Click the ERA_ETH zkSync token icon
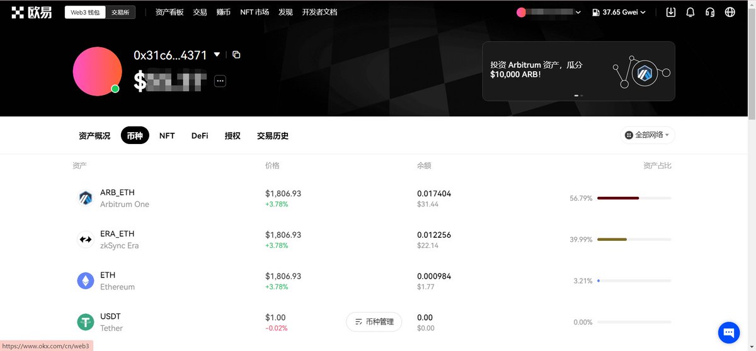Viewport: 756px width, 351px height. tap(86, 239)
